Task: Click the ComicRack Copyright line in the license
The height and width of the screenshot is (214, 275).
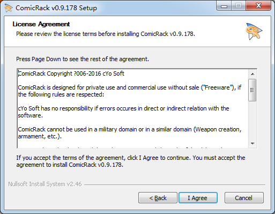Action: pyautogui.click(x=71, y=73)
